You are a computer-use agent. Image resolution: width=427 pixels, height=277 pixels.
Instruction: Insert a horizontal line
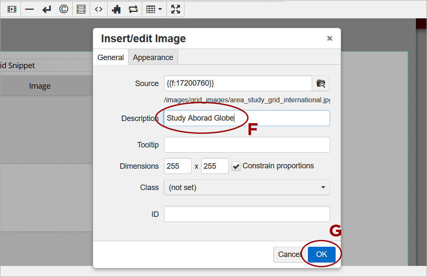point(29,9)
